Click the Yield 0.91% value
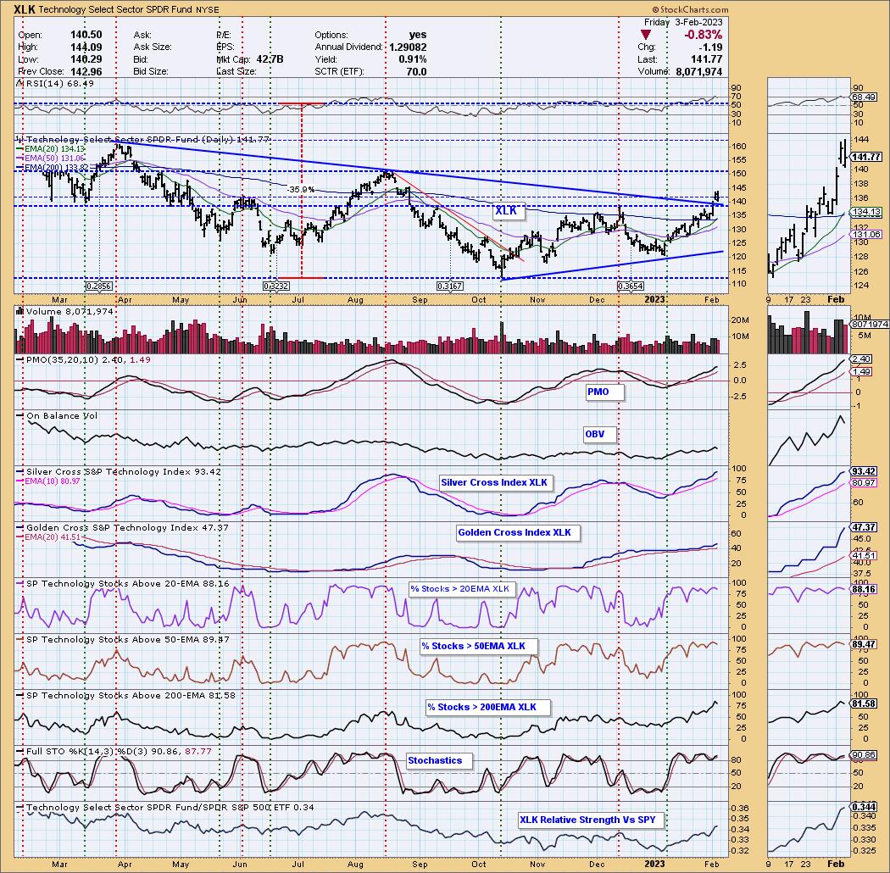Image resolution: width=890 pixels, height=873 pixels. click(412, 59)
